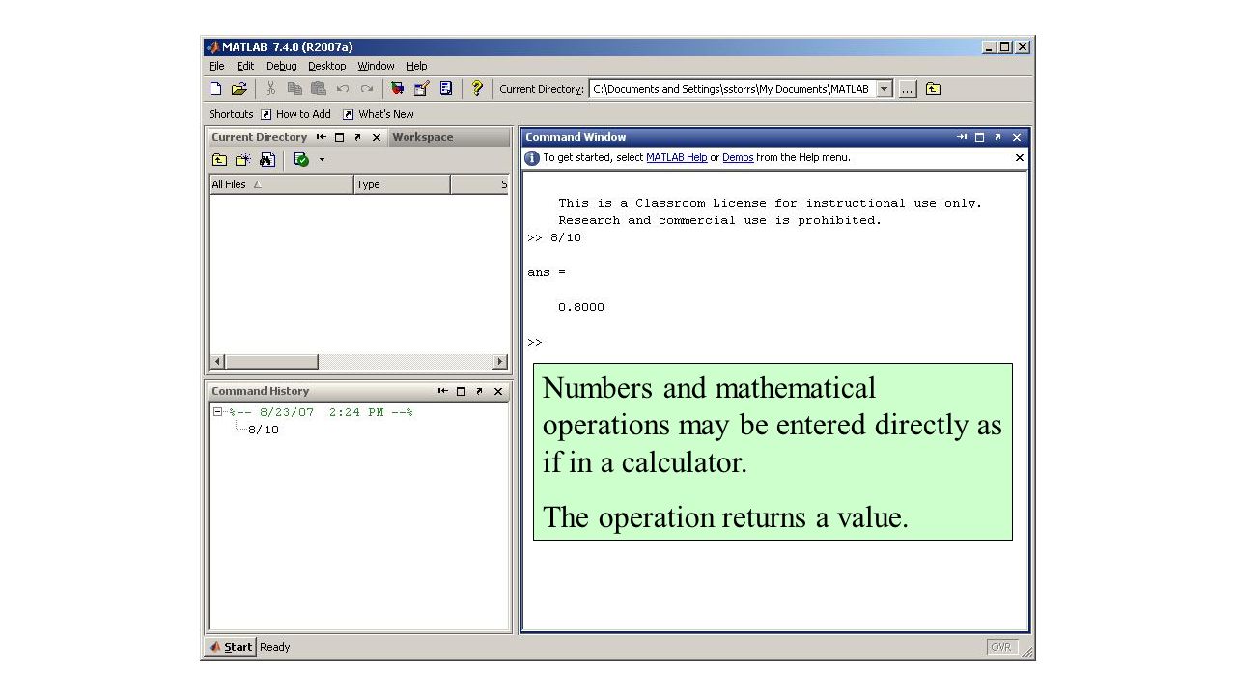The height and width of the screenshot is (695, 1236).
Task: Click the info icon in Command Window banner
Action: pos(532,158)
